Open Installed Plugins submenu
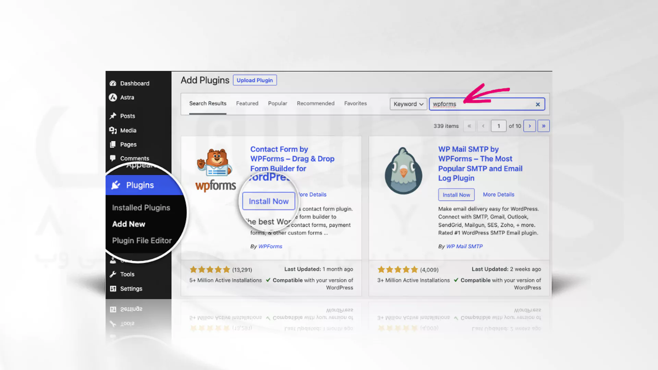This screenshot has height=370, width=658. point(141,208)
